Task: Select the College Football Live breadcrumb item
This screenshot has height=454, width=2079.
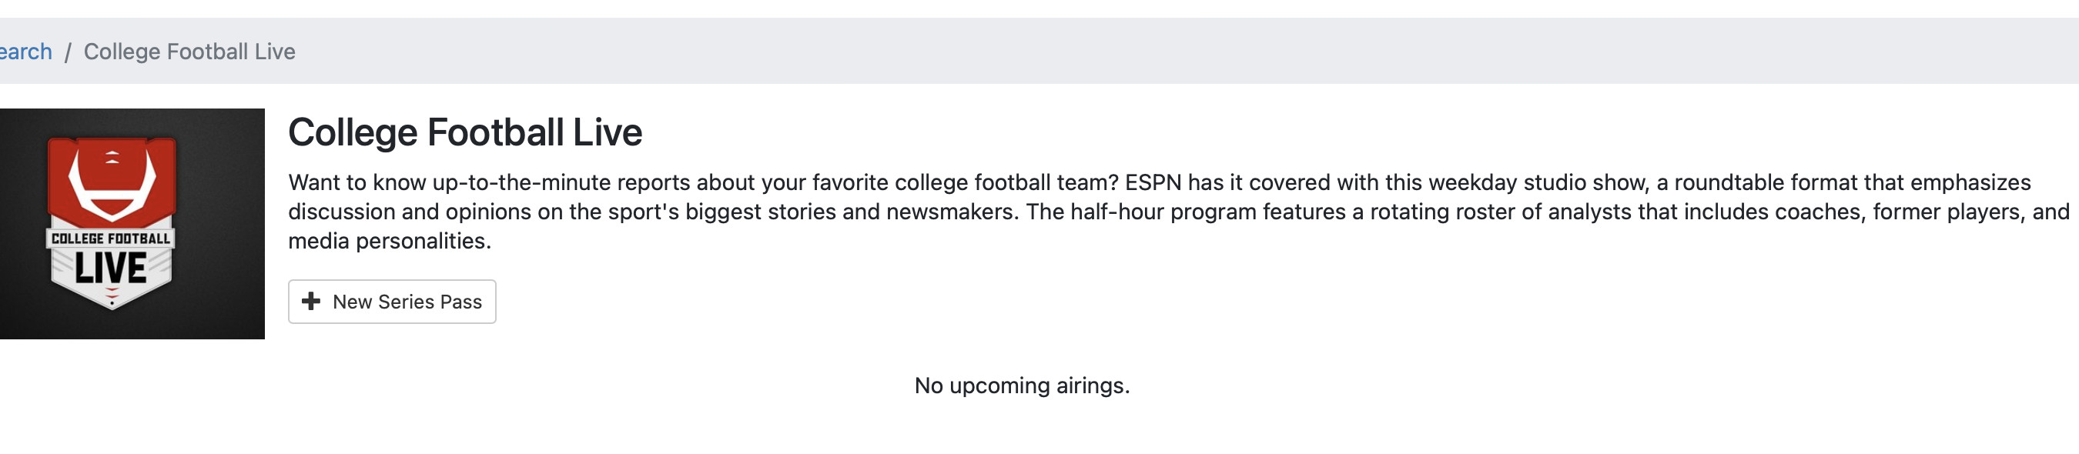Action: [189, 52]
